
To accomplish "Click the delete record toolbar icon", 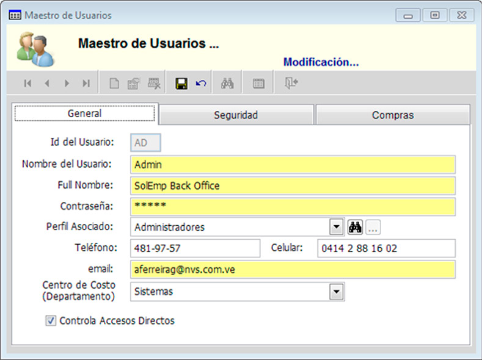I will [x=154, y=84].
